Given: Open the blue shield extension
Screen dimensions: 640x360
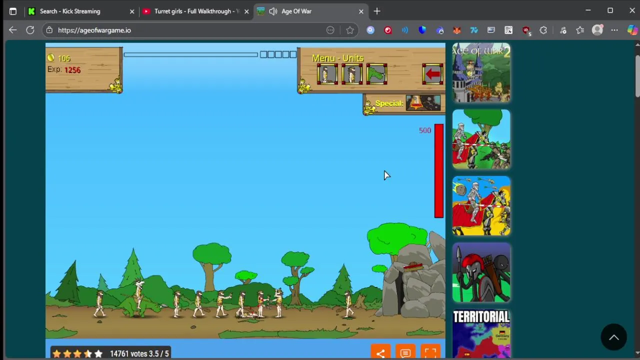Looking at the screenshot, I should tap(422, 30).
